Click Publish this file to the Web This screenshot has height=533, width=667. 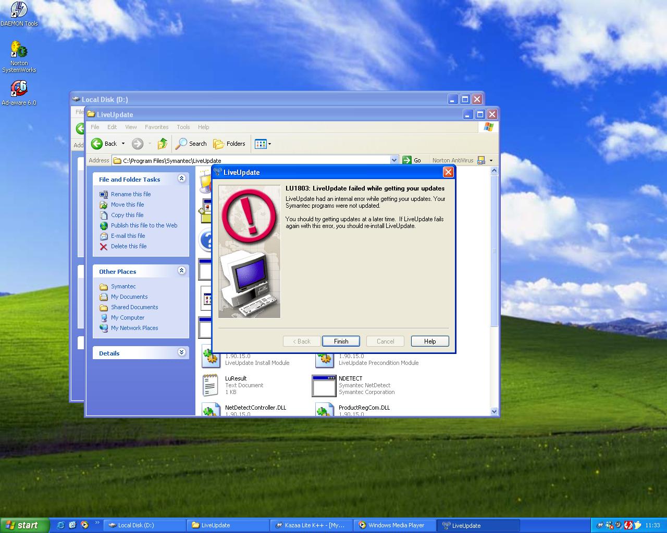pyautogui.click(x=144, y=225)
